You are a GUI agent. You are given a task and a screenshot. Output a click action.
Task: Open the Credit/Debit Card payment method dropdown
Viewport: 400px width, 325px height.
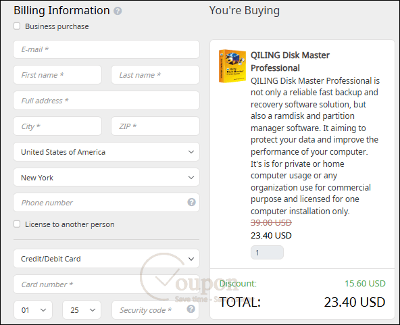[106, 259]
